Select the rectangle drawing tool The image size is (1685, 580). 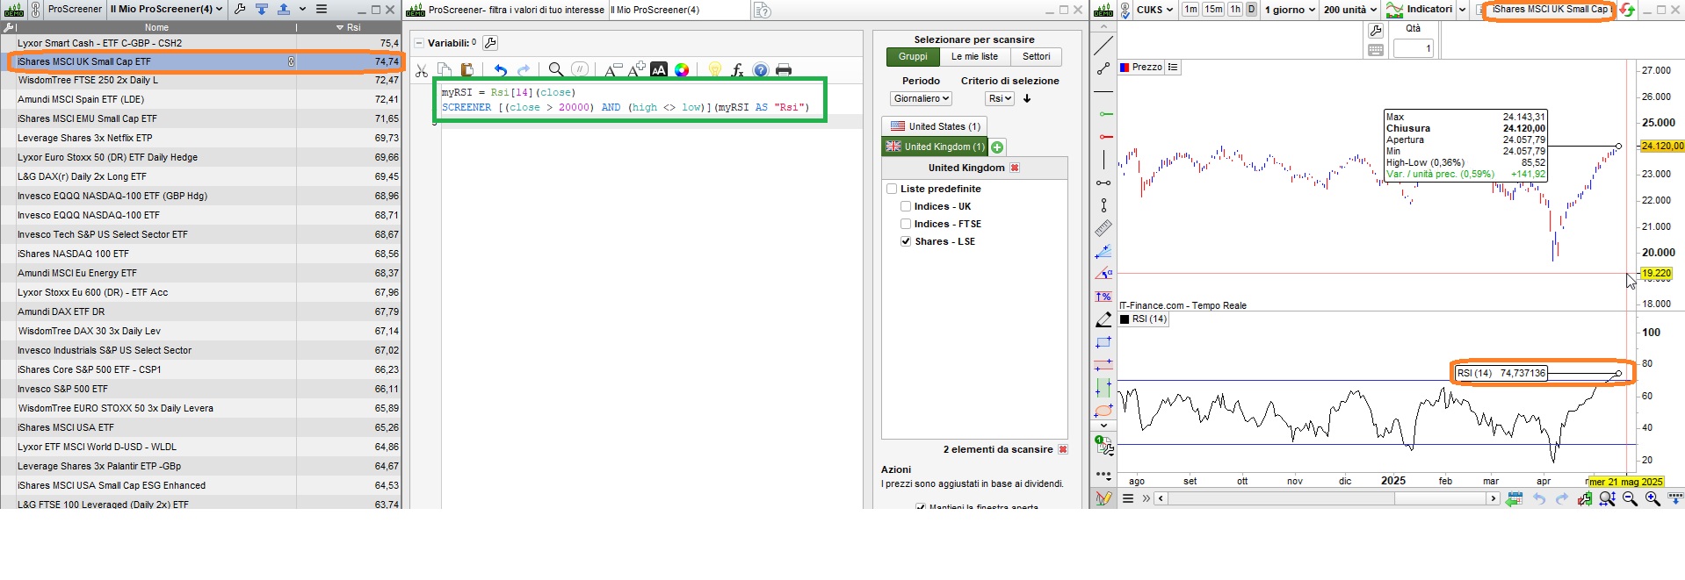click(x=1103, y=342)
